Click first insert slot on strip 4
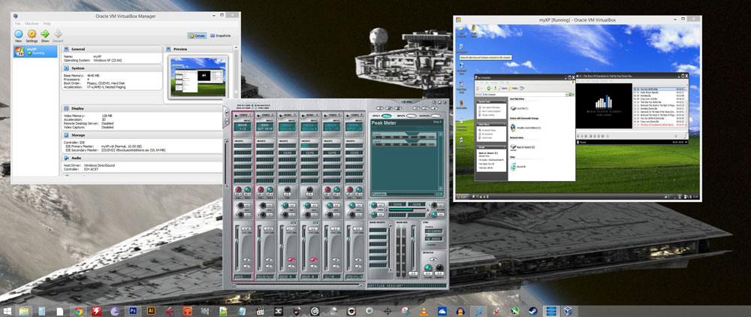This screenshot has height=317, width=751. (x=309, y=146)
